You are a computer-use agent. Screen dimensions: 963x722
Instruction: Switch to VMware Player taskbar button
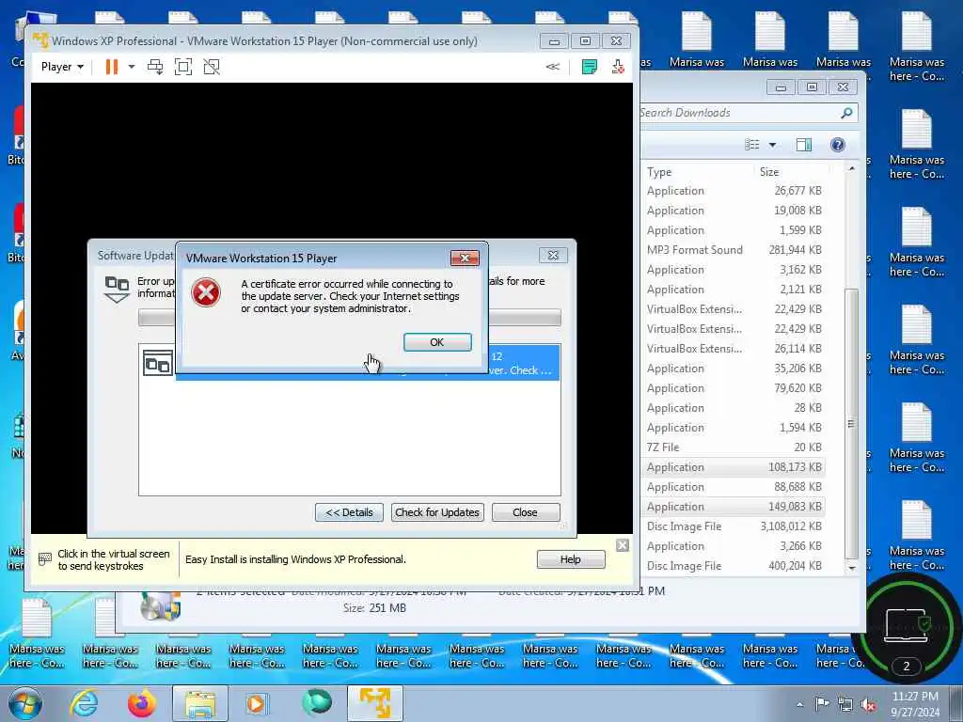click(375, 703)
